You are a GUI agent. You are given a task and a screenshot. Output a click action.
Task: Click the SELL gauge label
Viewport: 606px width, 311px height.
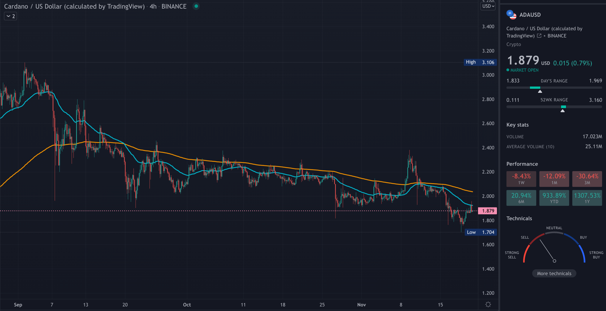[x=525, y=238]
